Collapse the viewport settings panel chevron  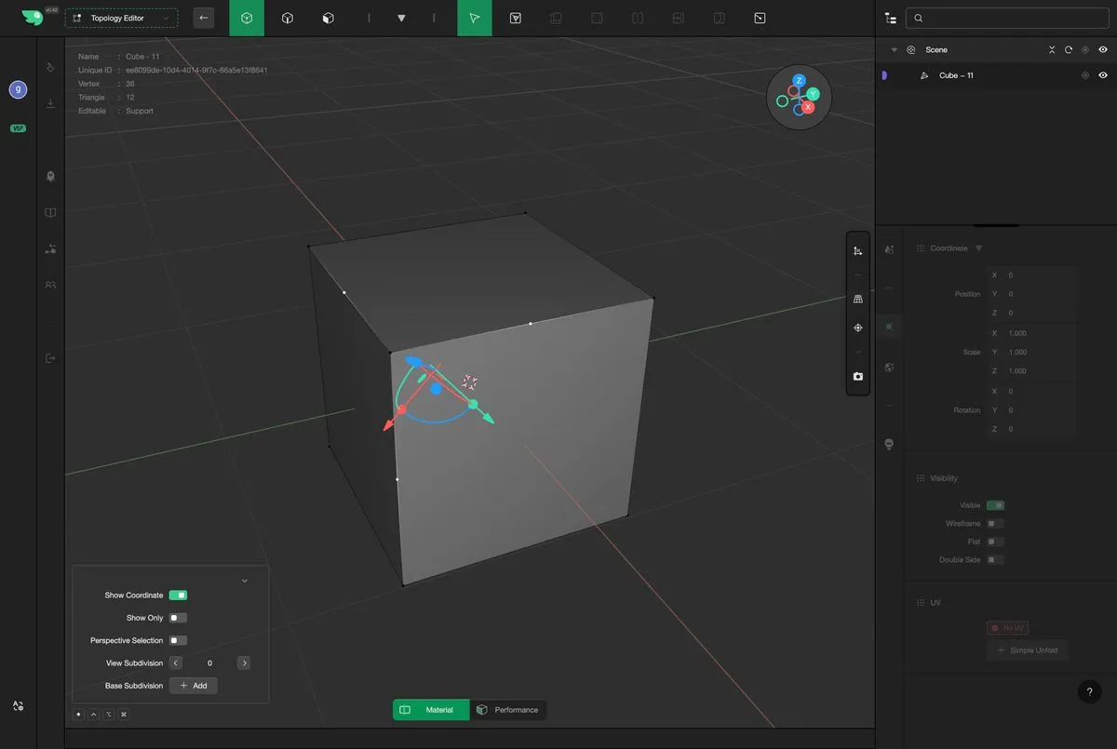(245, 581)
